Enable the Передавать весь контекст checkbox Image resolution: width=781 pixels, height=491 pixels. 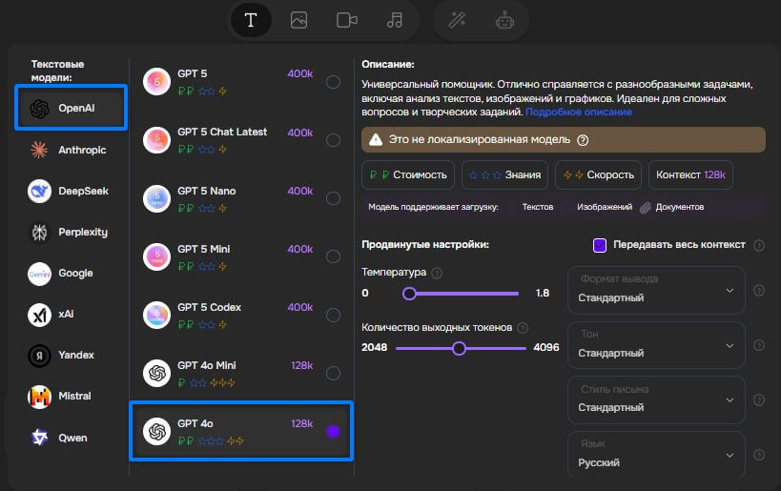click(600, 245)
